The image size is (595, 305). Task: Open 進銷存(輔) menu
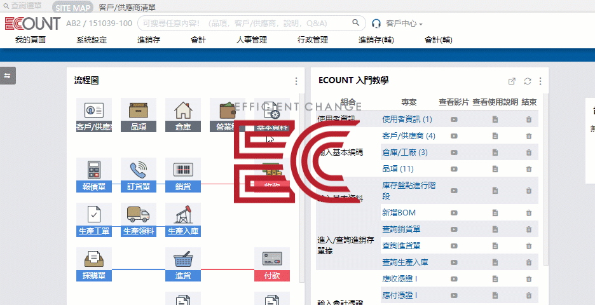click(376, 40)
